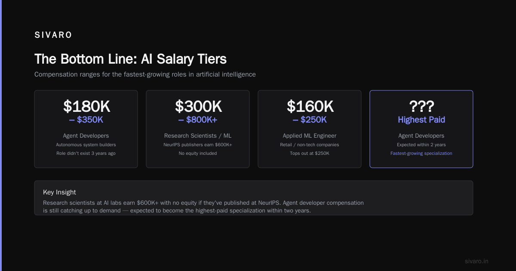The width and height of the screenshot is (516, 271).
Task: Select the $160K salary figure
Action: pos(310,106)
